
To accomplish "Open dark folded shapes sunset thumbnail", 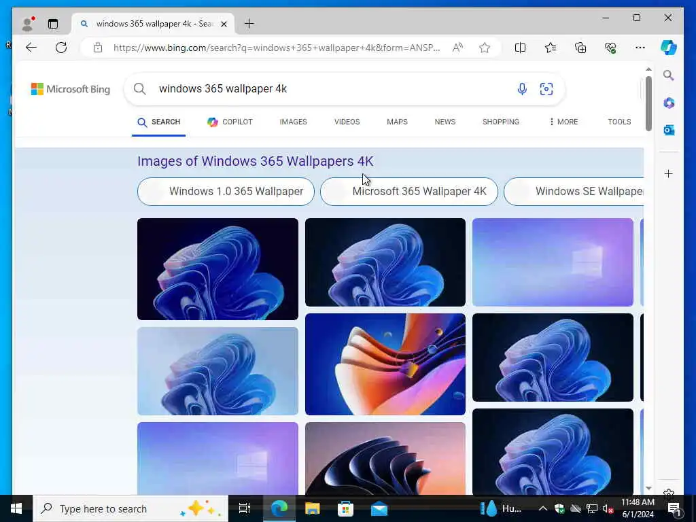I will point(385,459).
